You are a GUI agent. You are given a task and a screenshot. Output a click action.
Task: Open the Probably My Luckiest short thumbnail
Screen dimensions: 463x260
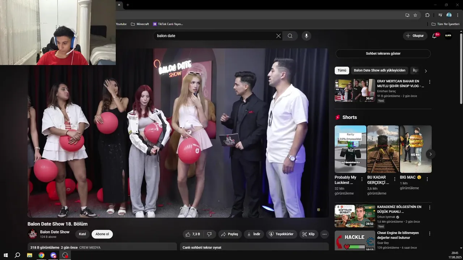tap(351, 149)
